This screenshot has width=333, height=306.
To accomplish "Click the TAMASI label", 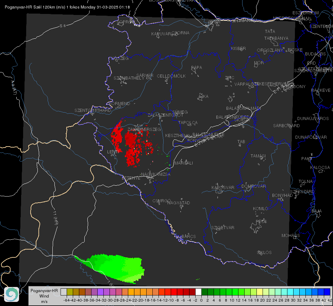I will coord(258,156).
